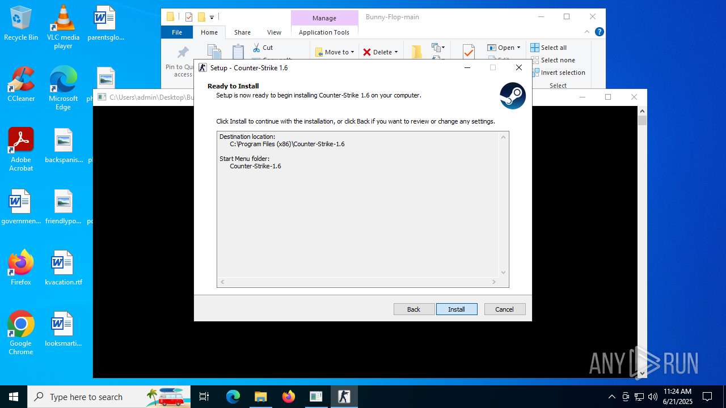Switch to the Share ribbon tab
726x408 pixels.
pos(242,32)
